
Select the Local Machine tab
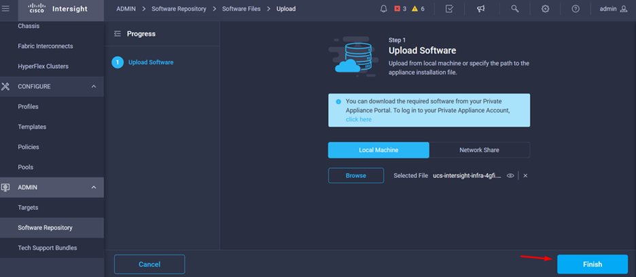coord(378,150)
